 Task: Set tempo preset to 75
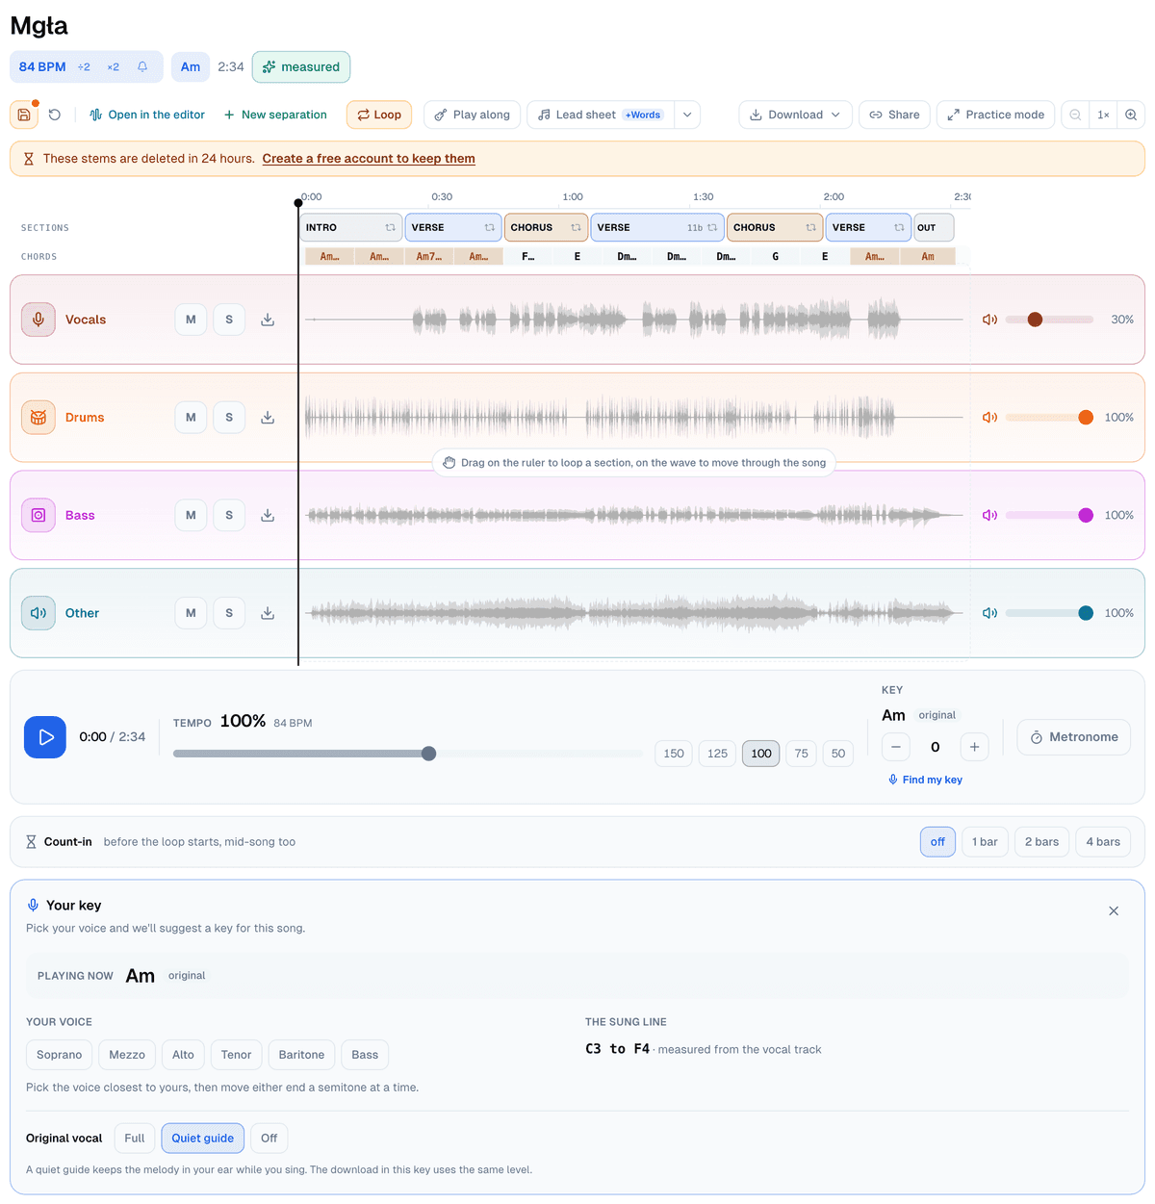coord(802,754)
